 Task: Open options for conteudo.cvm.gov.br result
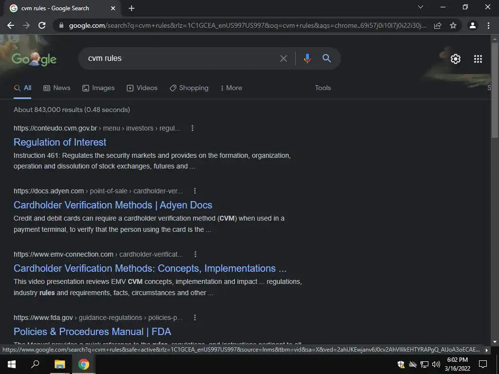click(x=192, y=128)
